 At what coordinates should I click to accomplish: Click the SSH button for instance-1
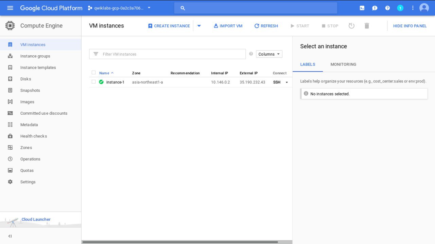pos(277,82)
